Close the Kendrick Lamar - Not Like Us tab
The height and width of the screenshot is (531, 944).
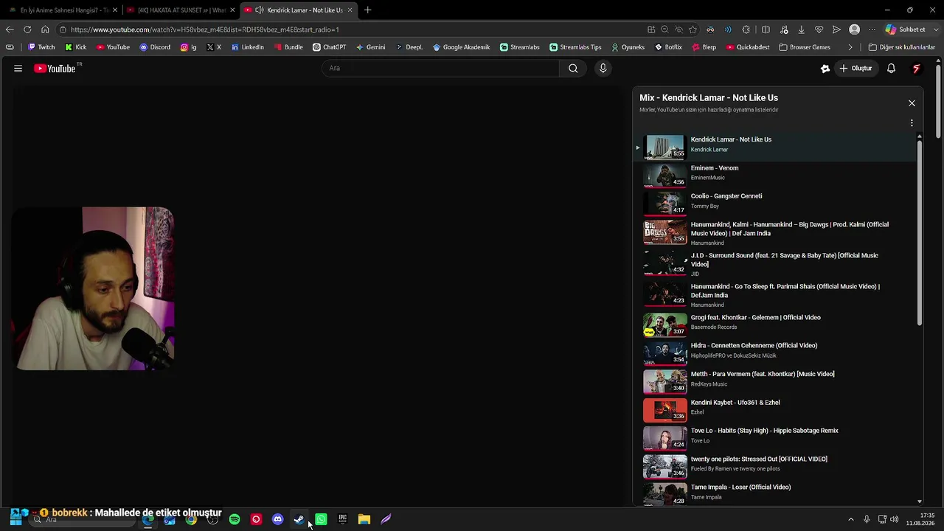(x=350, y=10)
